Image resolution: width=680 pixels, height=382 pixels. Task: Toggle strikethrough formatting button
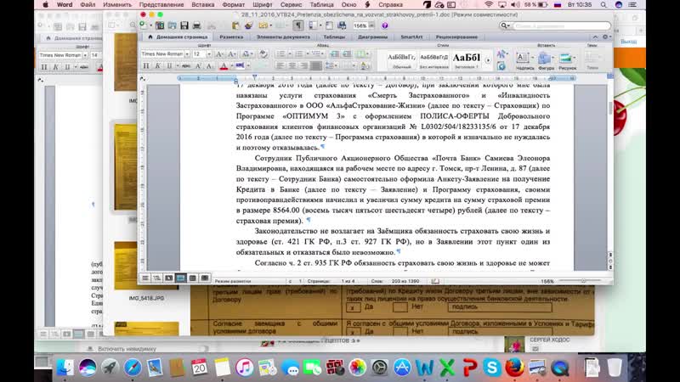tap(186, 66)
